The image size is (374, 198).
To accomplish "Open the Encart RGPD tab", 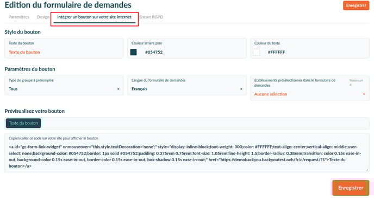I will pyautogui.click(x=151, y=17).
